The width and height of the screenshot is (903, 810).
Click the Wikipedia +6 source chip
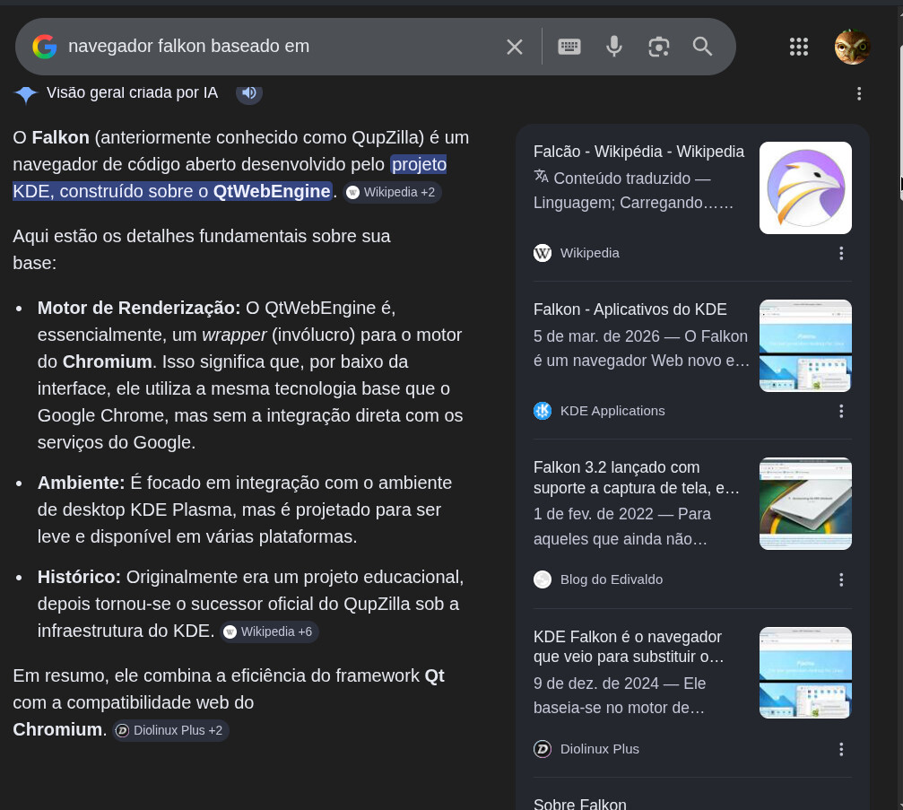click(x=269, y=631)
